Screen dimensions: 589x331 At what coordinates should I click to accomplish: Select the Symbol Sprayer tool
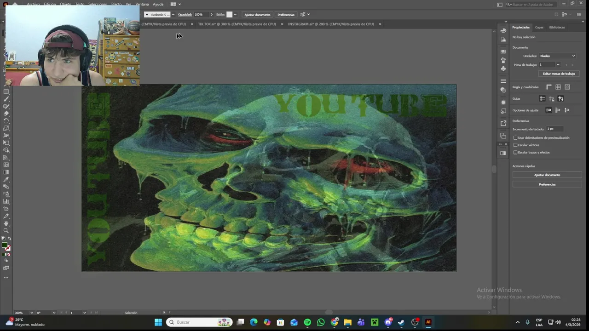[6, 194]
